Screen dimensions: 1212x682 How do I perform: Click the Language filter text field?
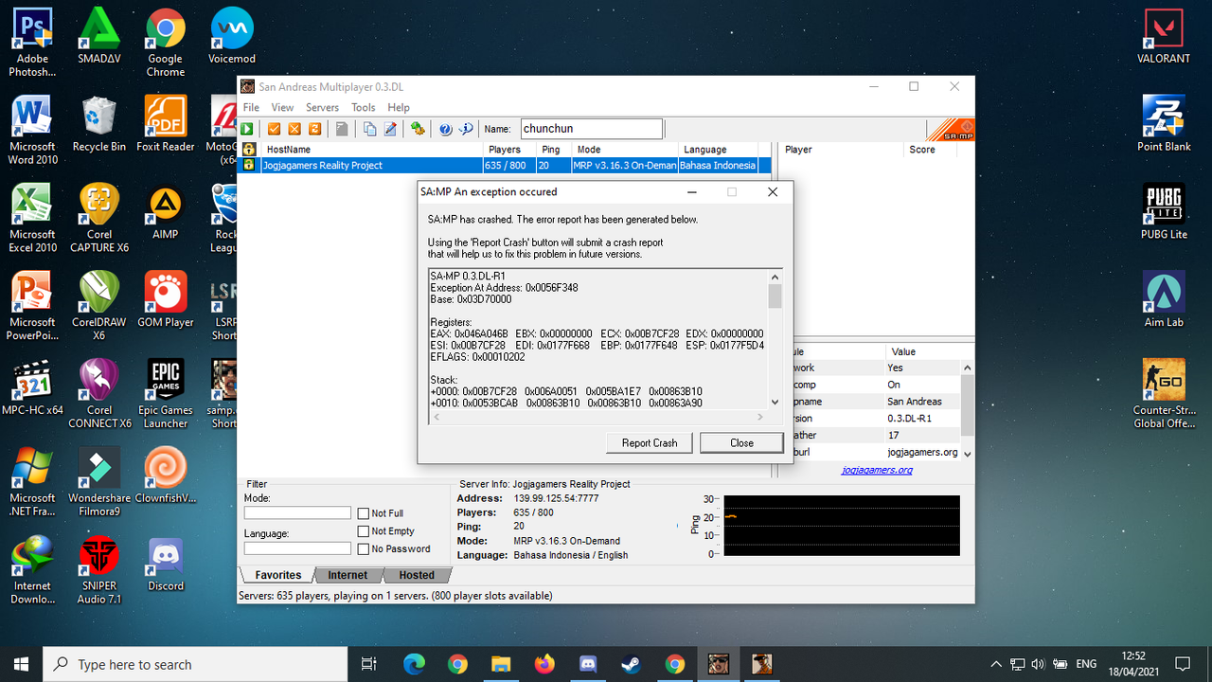297,548
